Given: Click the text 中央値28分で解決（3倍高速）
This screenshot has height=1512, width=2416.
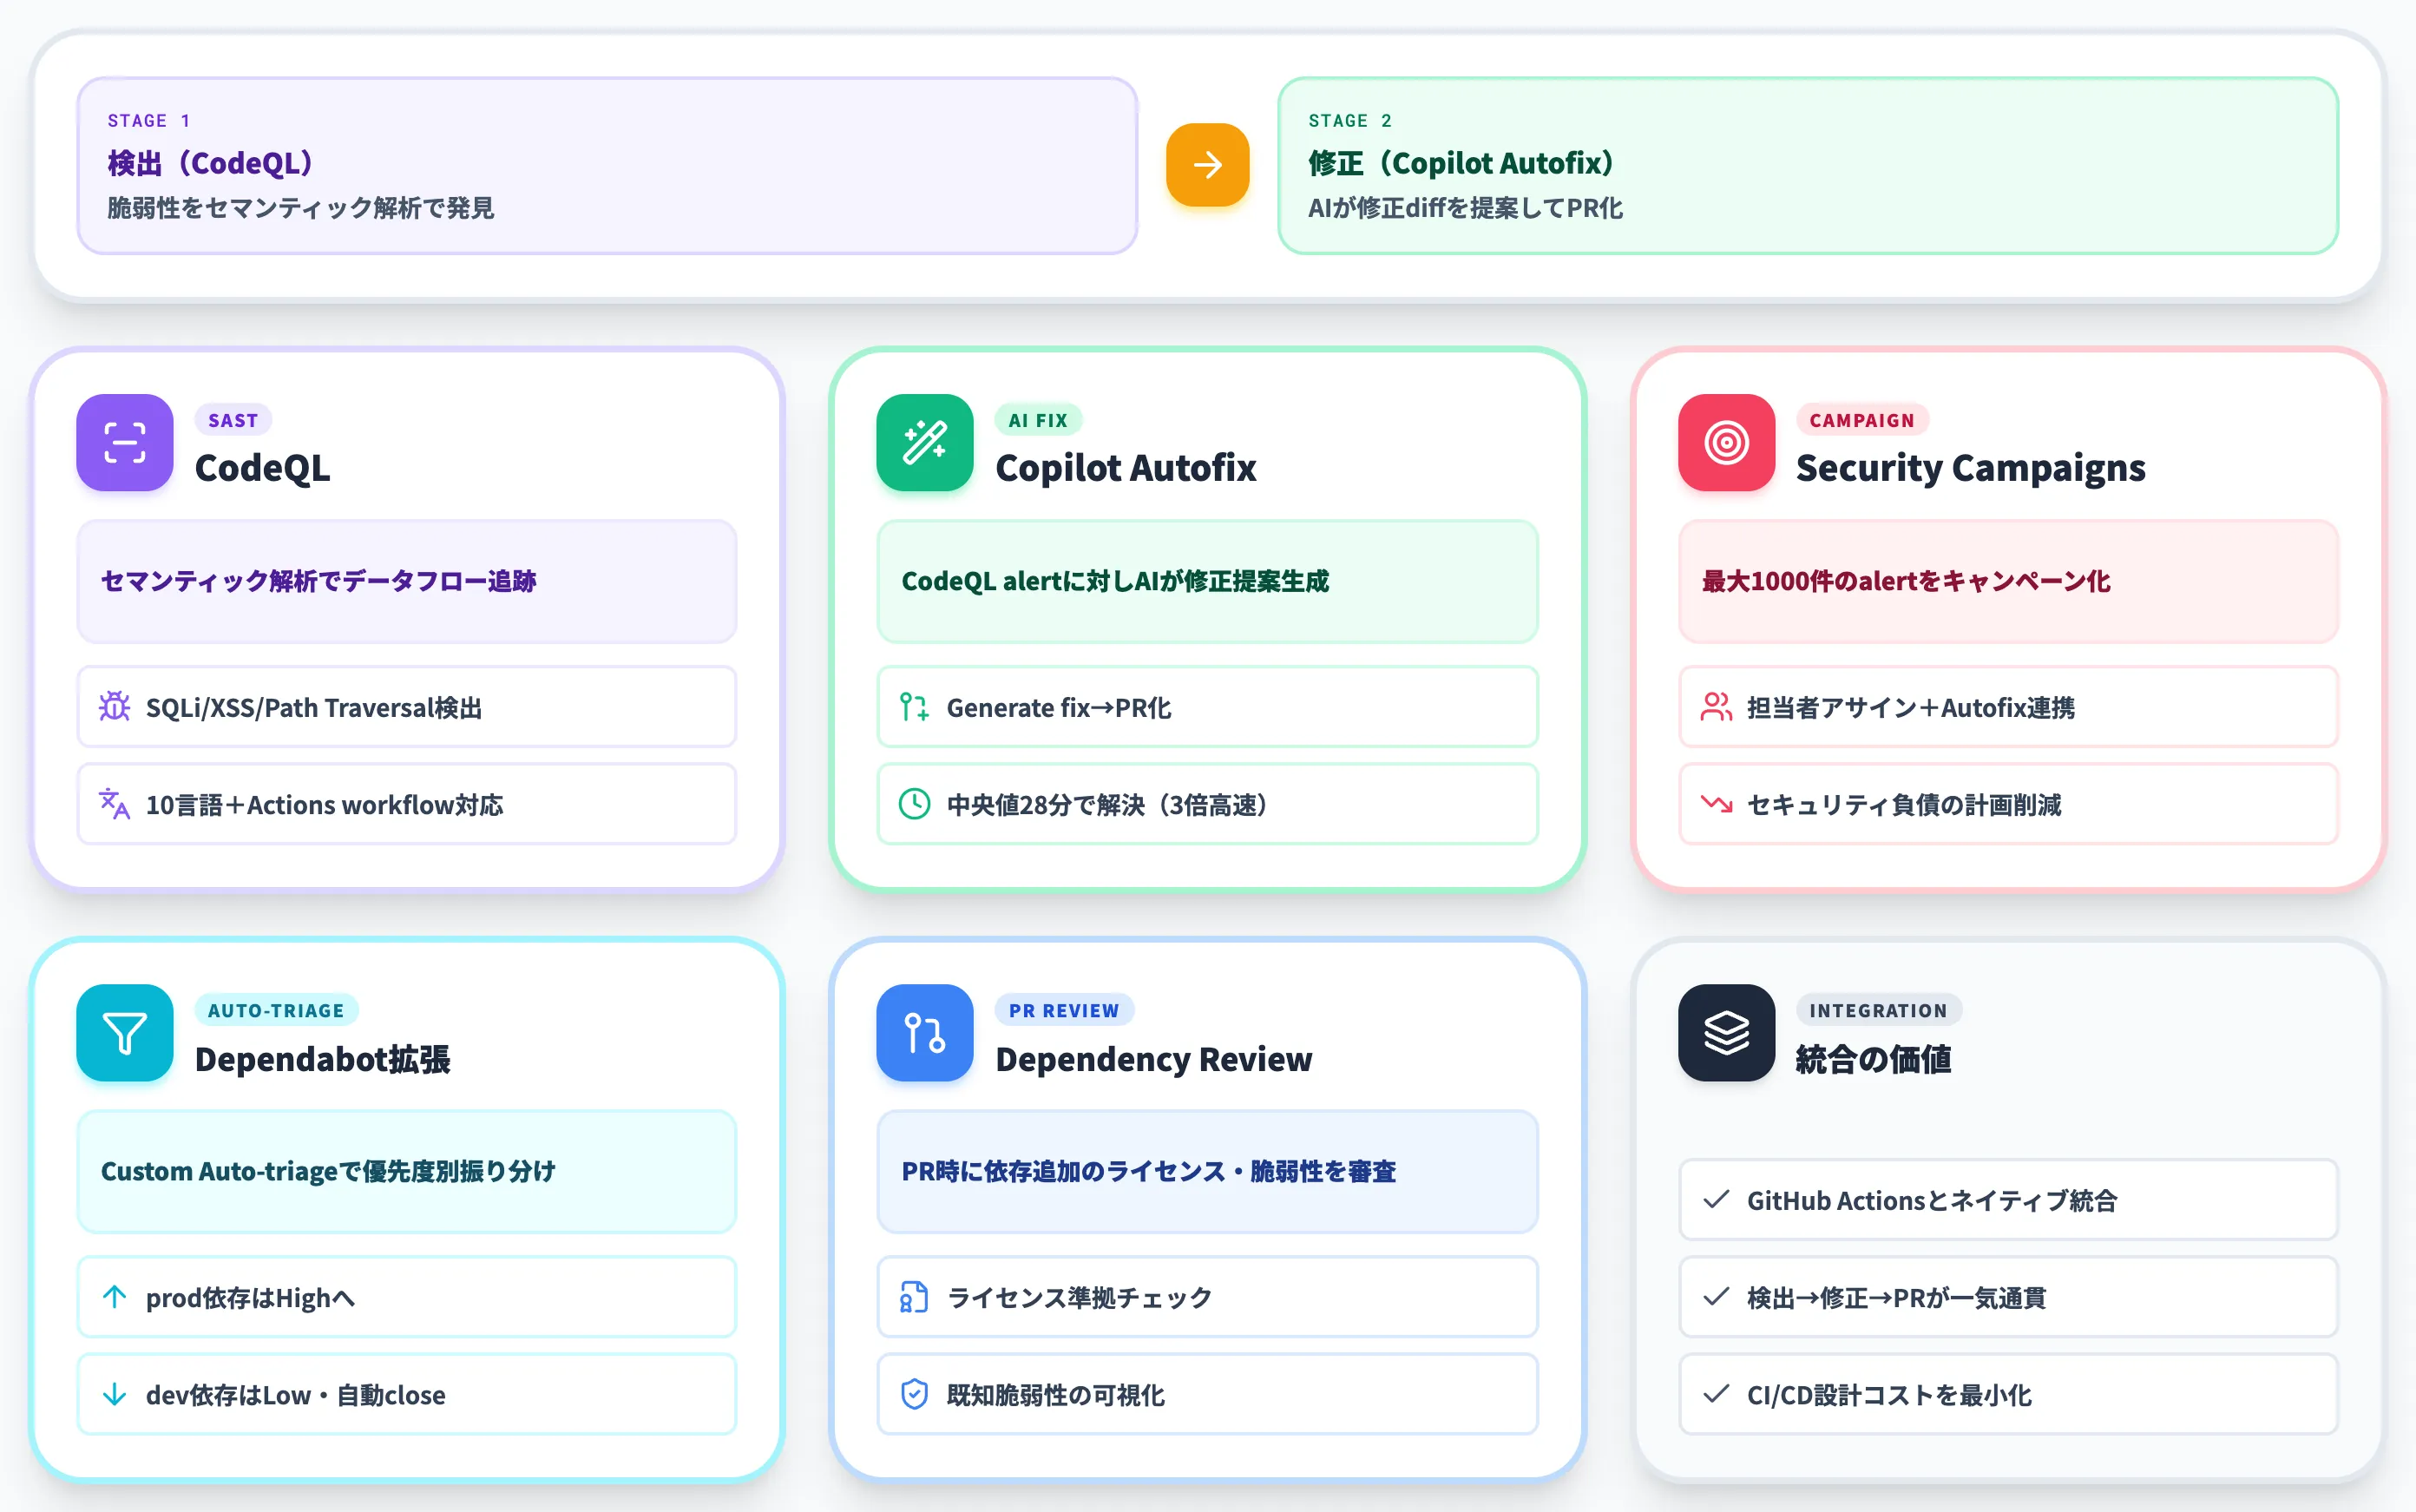Looking at the screenshot, I should tap(1106, 804).
